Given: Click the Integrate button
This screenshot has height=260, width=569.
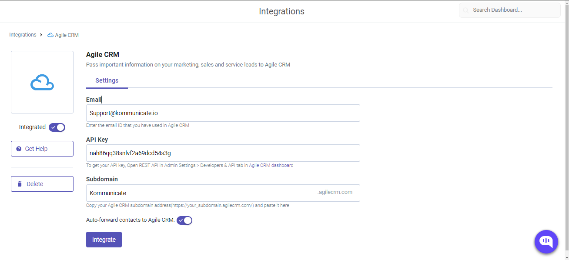Looking at the screenshot, I should point(104,240).
